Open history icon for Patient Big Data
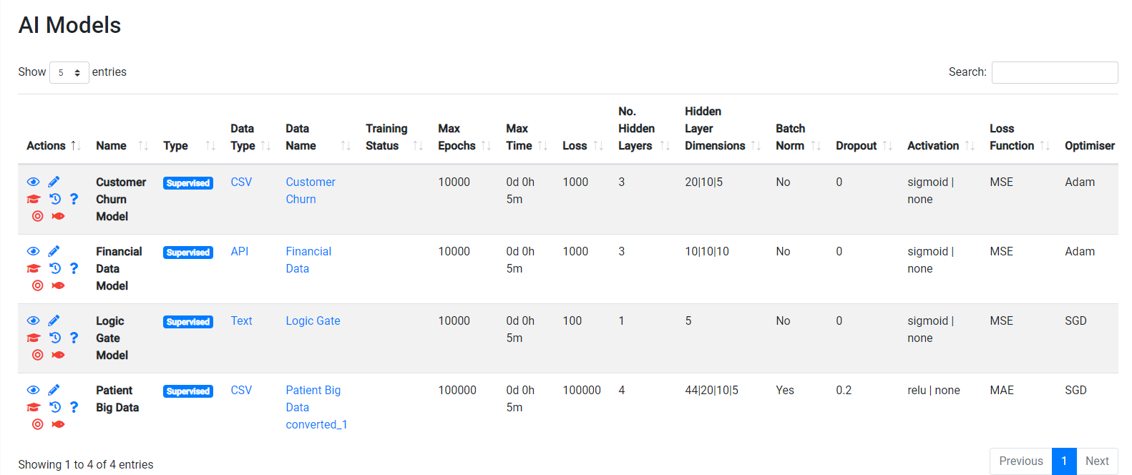 pos(55,407)
